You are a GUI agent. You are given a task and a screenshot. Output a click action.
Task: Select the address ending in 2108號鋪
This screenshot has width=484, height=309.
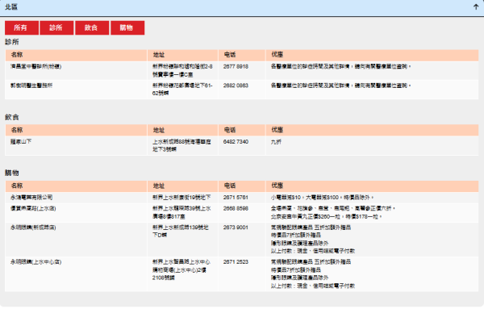pyautogui.click(x=181, y=269)
